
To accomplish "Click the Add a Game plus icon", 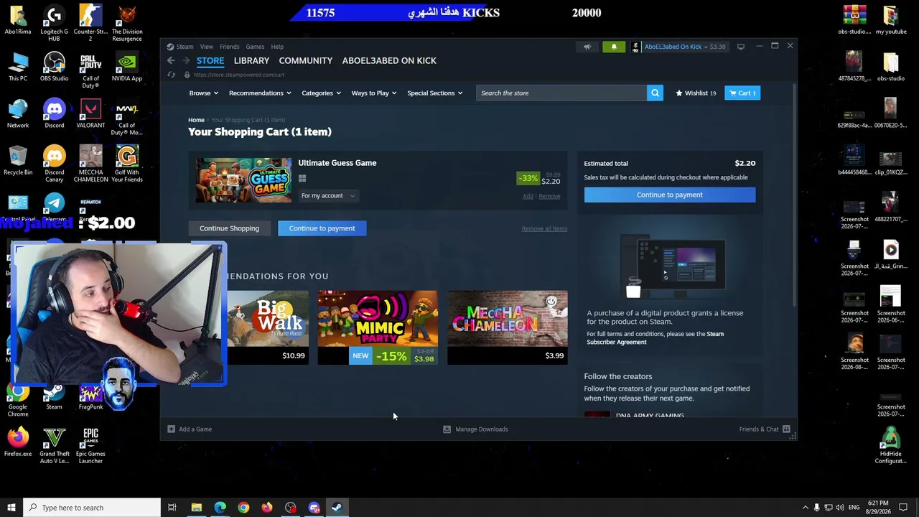I will (x=171, y=429).
